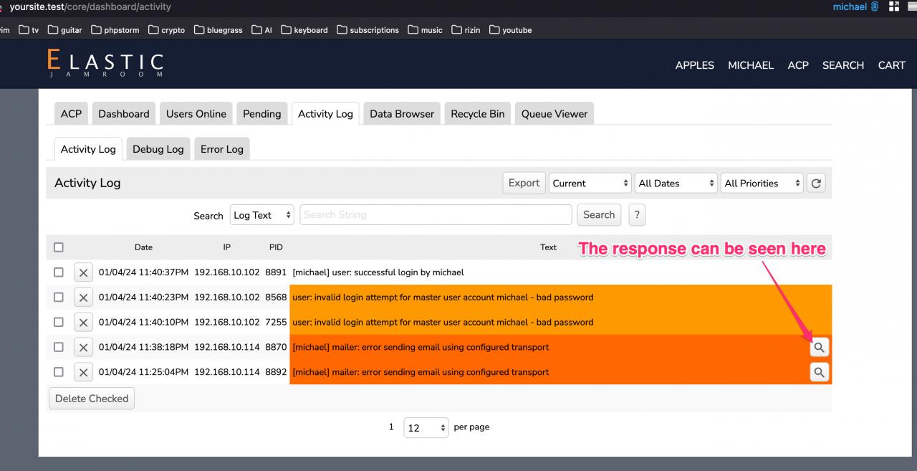Delete the PID 8568 log entry with X
Viewport: 917px width, 471px height.
83,298
